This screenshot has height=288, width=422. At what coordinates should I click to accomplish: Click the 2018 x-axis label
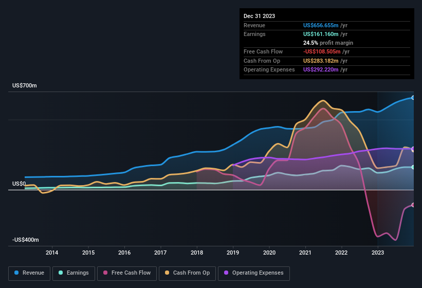click(197, 253)
